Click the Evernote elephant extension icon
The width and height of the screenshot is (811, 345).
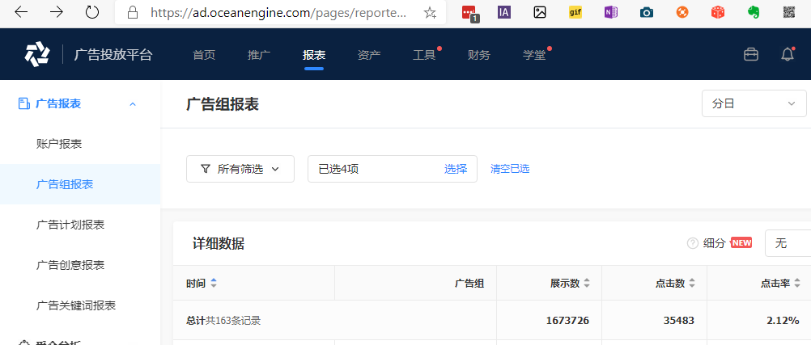753,12
